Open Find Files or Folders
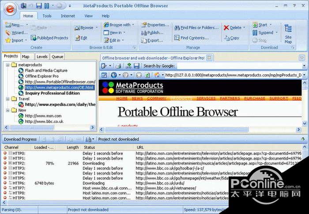This screenshot has width=309, height=214. click(196, 28)
